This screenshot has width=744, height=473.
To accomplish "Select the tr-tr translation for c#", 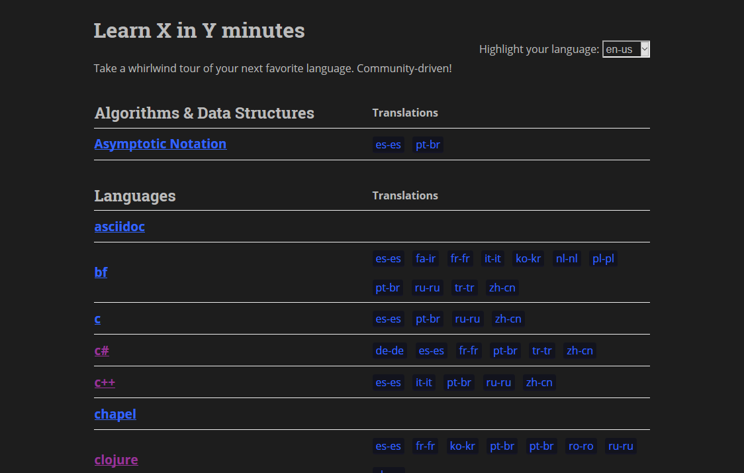I will click(541, 350).
